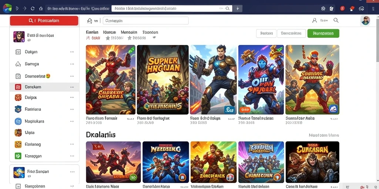Select the Deipas sidebar item

(44, 97)
